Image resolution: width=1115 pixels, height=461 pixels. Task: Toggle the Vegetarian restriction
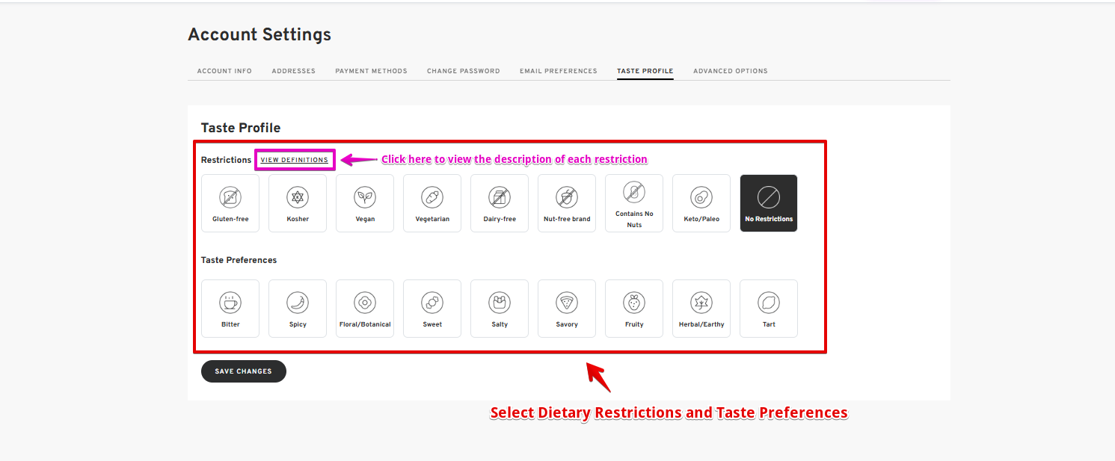coord(432,203)
